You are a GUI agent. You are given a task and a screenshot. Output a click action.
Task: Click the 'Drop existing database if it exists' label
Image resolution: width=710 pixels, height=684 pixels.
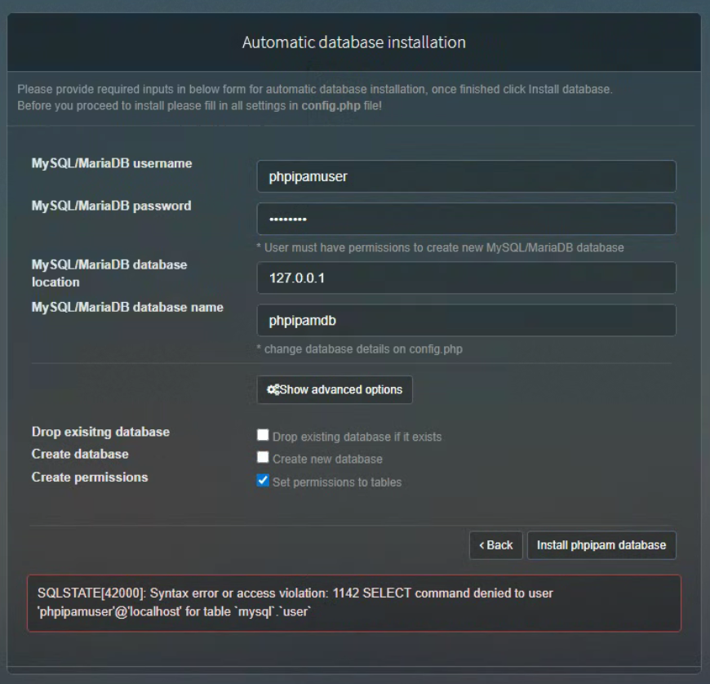[357, 437]
